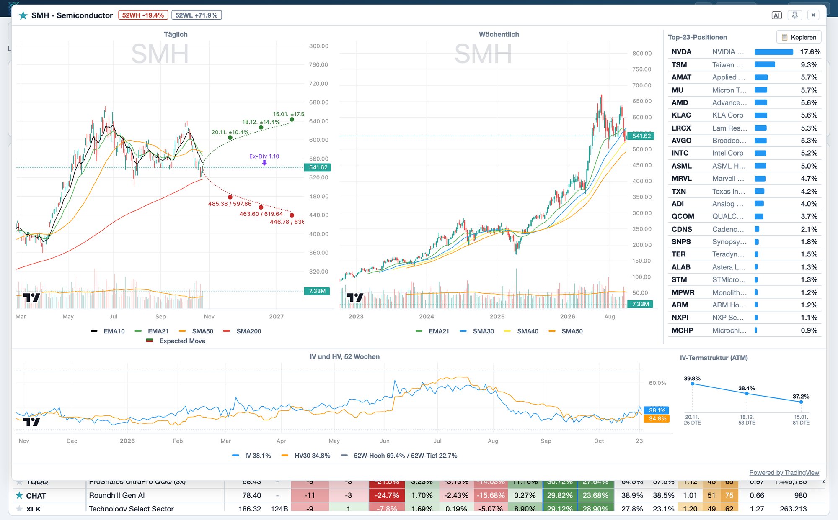This screenshot has height=520, width=838.
Task: Click the 52WH -19.4% badge
Action: [143, 15]
